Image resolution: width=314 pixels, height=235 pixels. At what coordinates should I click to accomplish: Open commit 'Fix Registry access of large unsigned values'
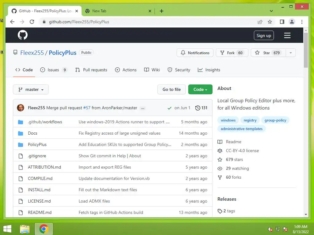[120, 133]
